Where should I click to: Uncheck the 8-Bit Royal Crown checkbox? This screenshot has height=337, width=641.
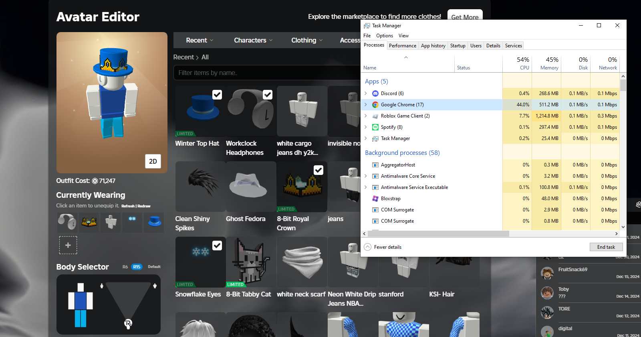(318, 170)
